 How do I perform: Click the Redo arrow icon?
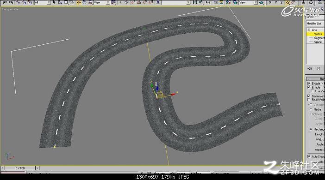pos(11,2)
